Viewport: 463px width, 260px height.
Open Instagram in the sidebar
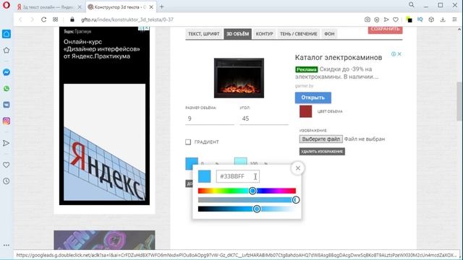click(7, 121)
